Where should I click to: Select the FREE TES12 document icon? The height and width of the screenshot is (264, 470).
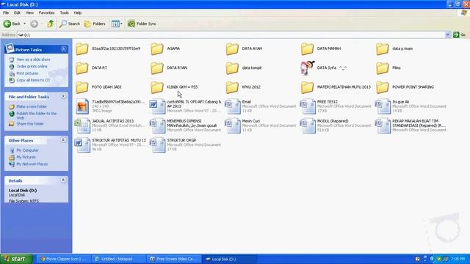coord(308,106)
